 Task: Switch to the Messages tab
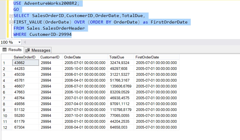pyautogui.click(x=38, y=50)
